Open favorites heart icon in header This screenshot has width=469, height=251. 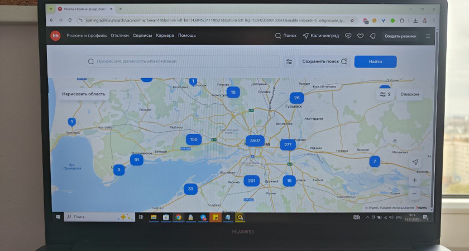point(360,36)
